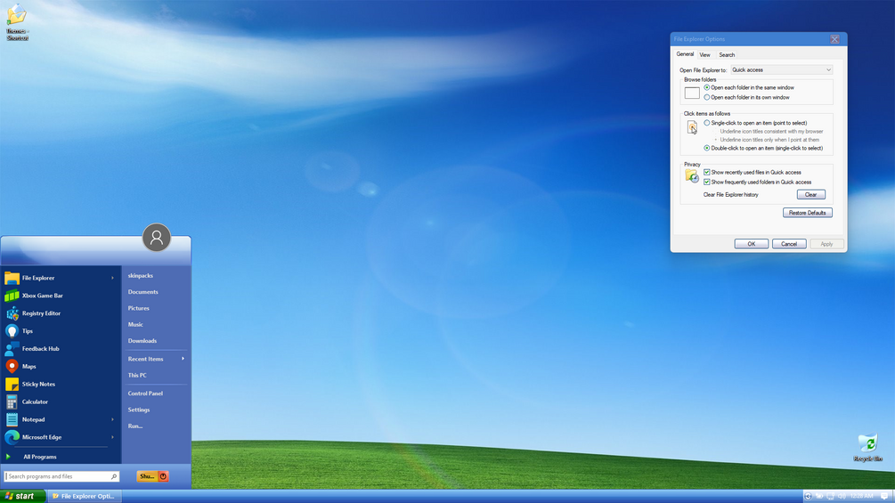Image resolution: width=895 pixels, height=503 pixels.
Task: Open Settings from Start menu
Action: coord(156,410)
